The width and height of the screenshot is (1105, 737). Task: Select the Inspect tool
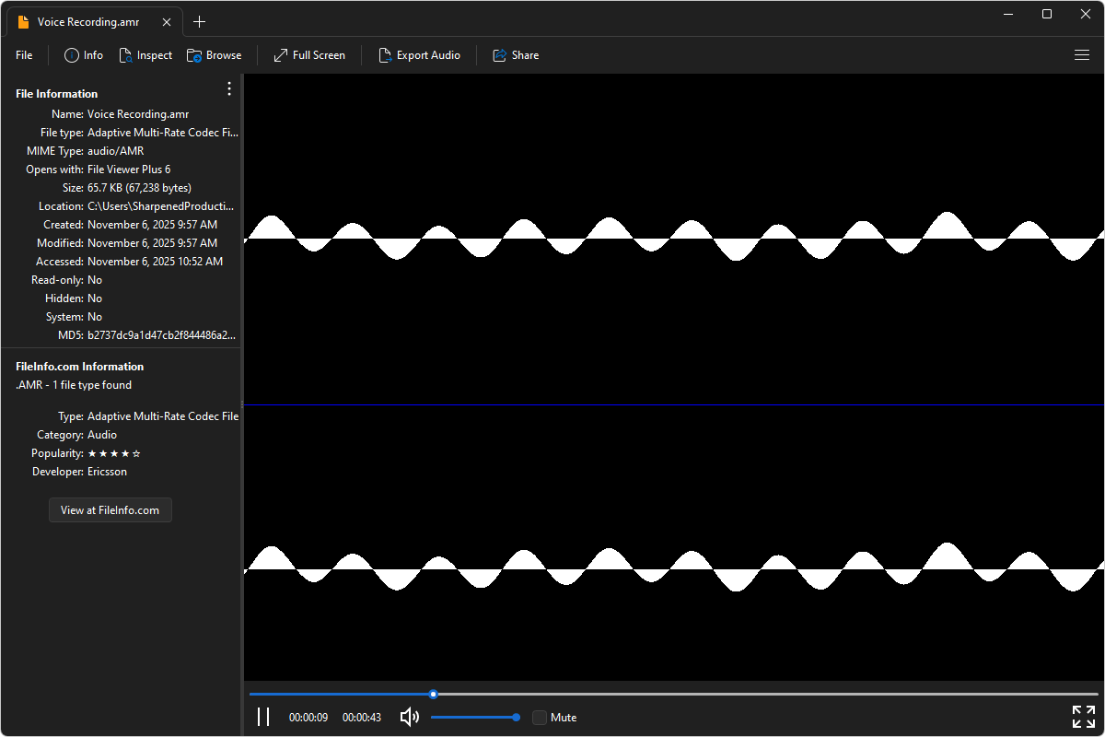[145, 55]
